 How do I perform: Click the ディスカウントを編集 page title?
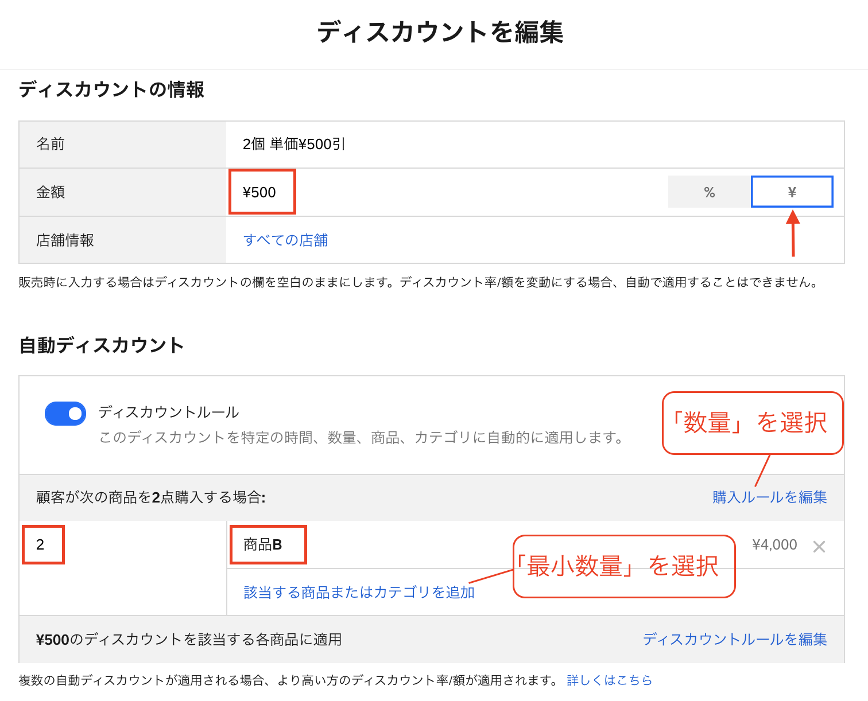pyautogui.click(x=440, y=32)
